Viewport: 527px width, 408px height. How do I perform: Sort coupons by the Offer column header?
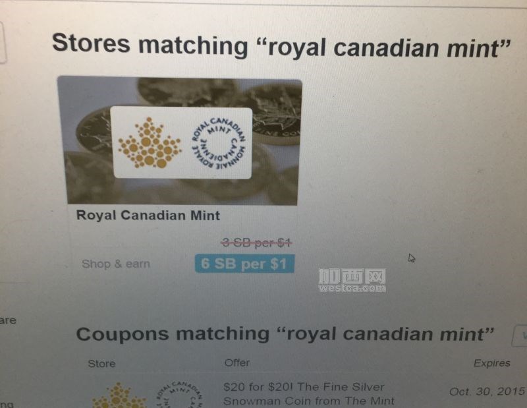tap(237, 363)
